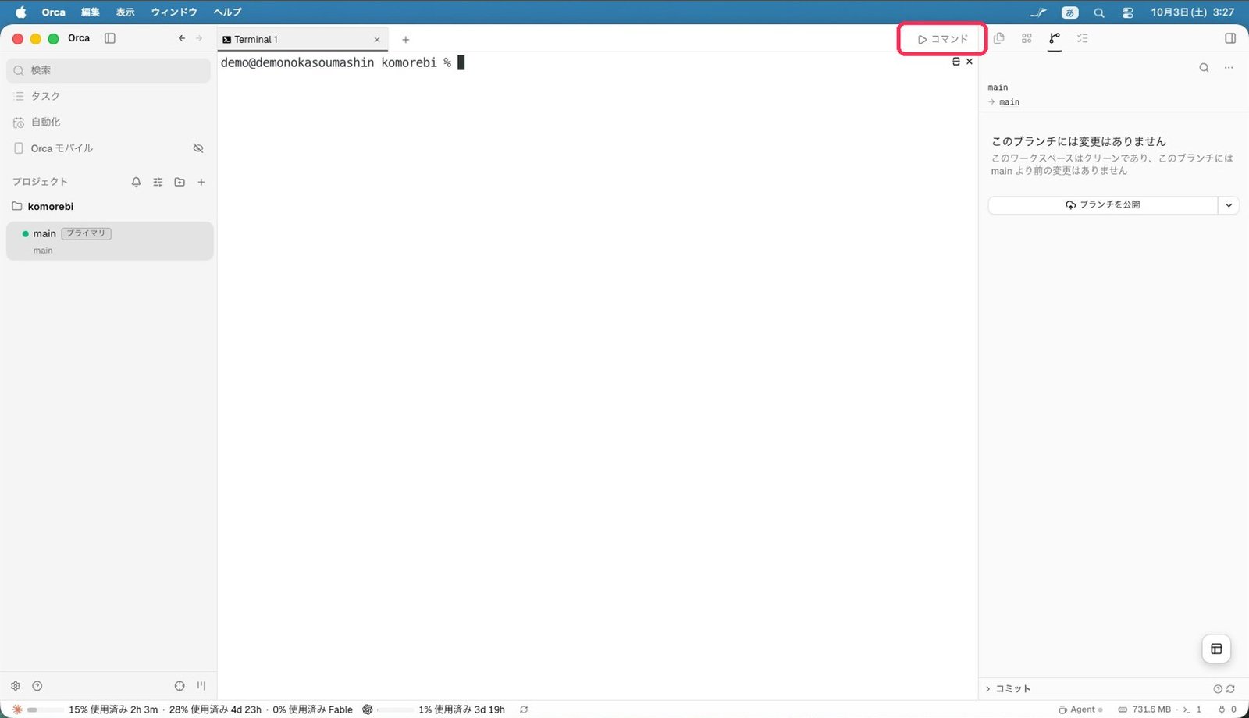Toggle the left sidebar panel icon
Screen dimensions: 1249x718
[x=110, y=38]
